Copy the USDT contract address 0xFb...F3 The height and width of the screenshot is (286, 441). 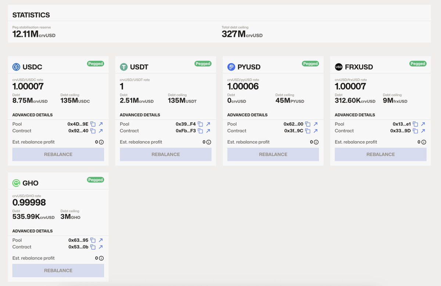tap(200, 131)
